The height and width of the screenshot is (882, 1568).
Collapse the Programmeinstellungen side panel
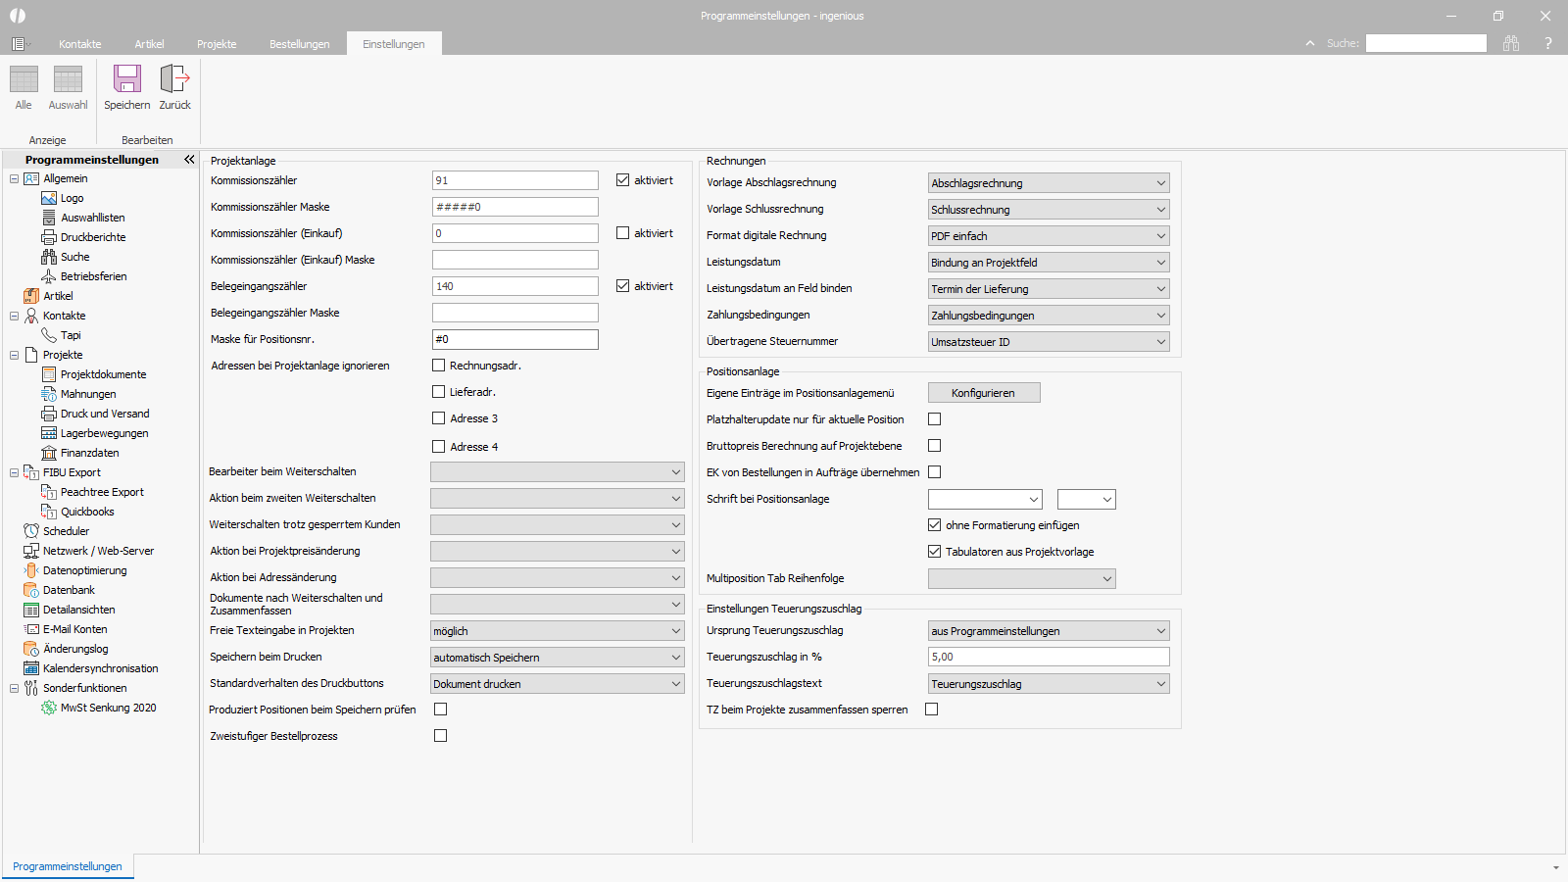tap(189, 159)
